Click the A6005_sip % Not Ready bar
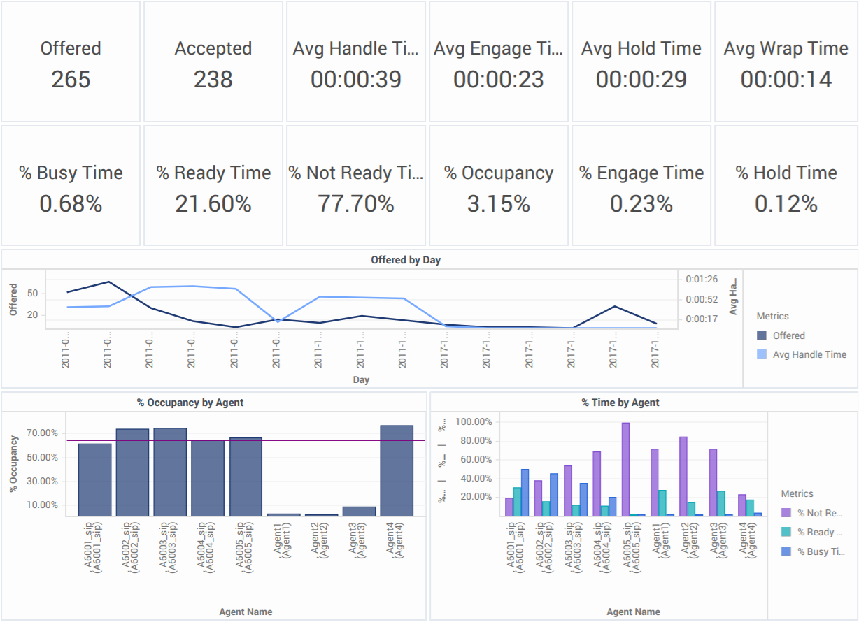 (x=625, y=469)
